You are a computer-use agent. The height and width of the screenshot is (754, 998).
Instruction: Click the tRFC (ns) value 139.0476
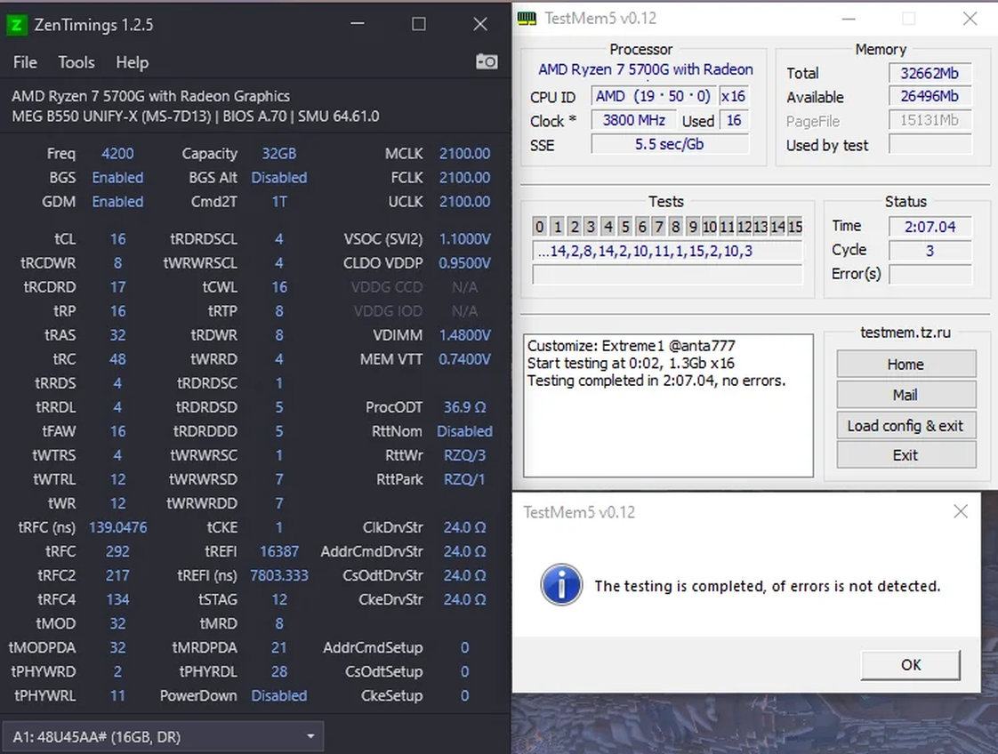point(117,527)
